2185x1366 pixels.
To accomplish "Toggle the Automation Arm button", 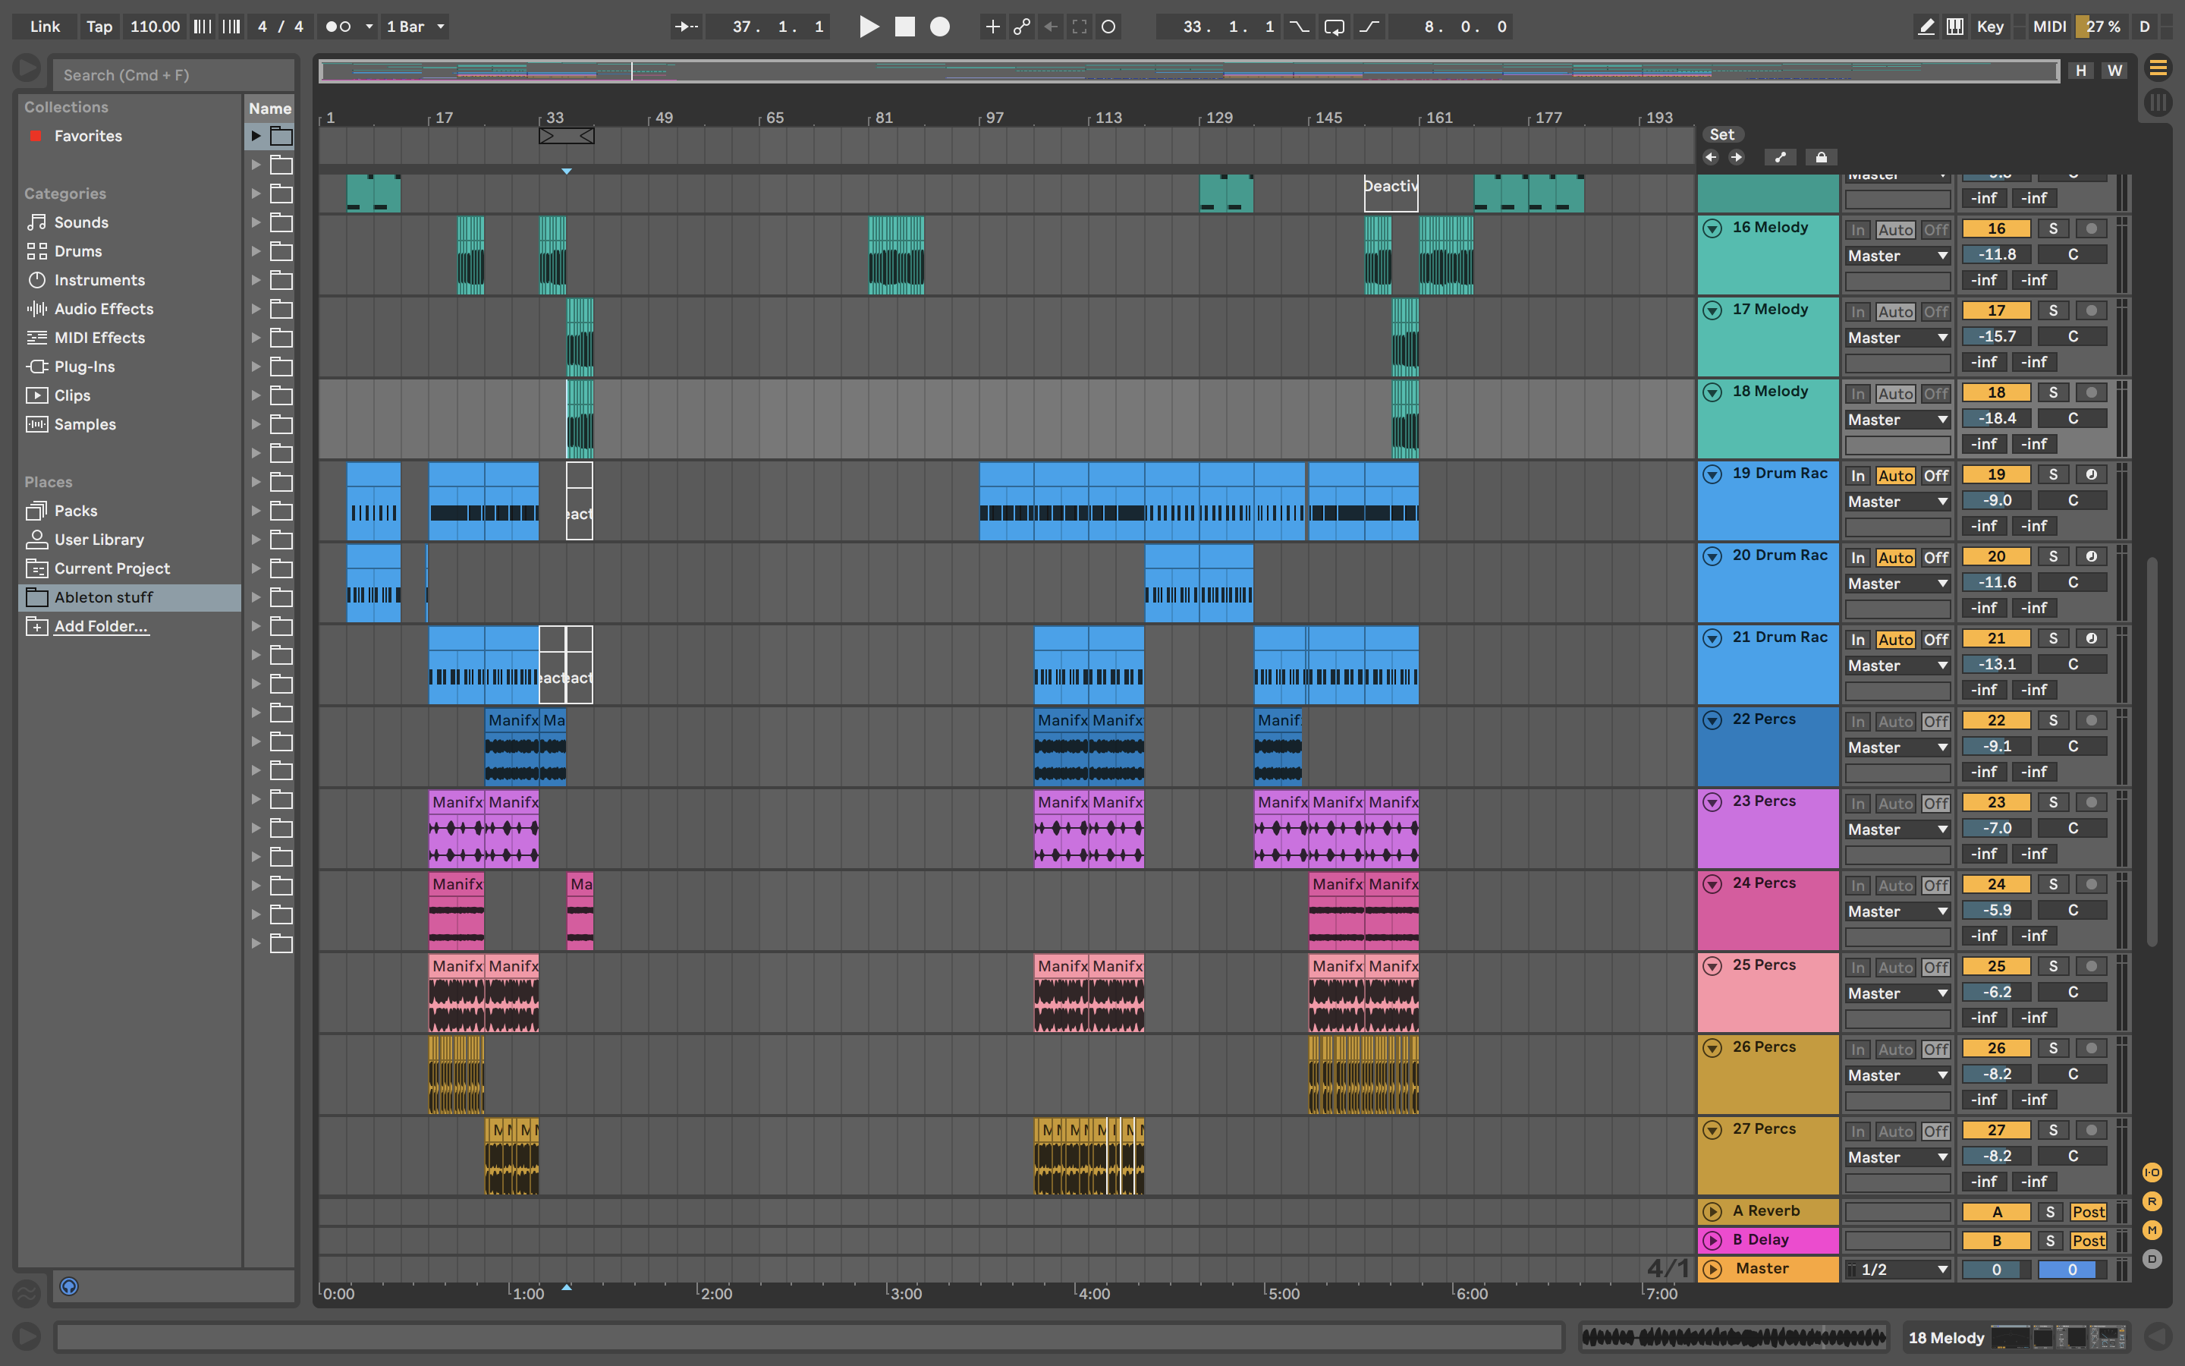I will pos(1021,27).
